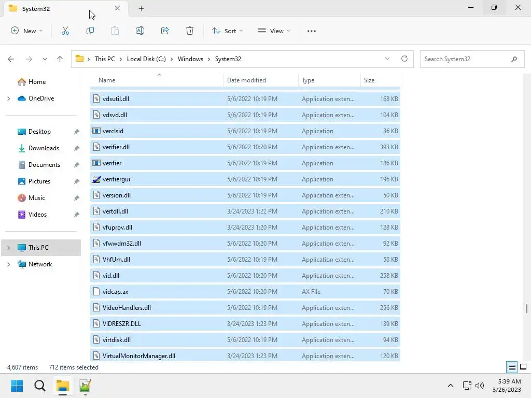
Task: Go back with the left arrow
Action: point(11,59)
